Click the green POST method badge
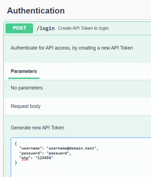Viewport: 151px width, 177px height. click(19, 28)
